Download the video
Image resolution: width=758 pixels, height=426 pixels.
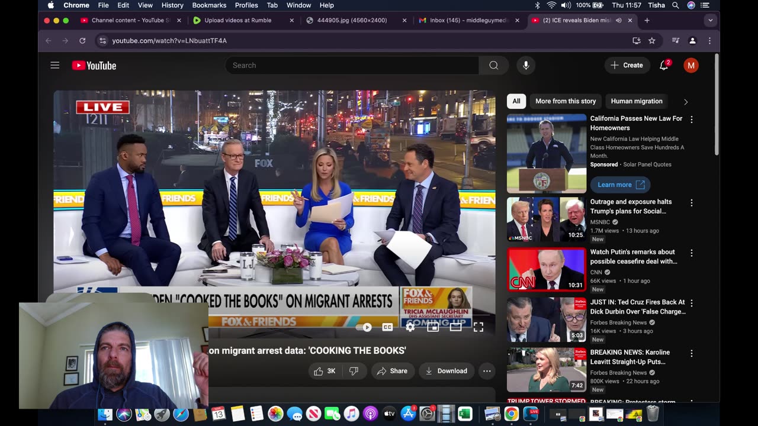coord(447,371)
